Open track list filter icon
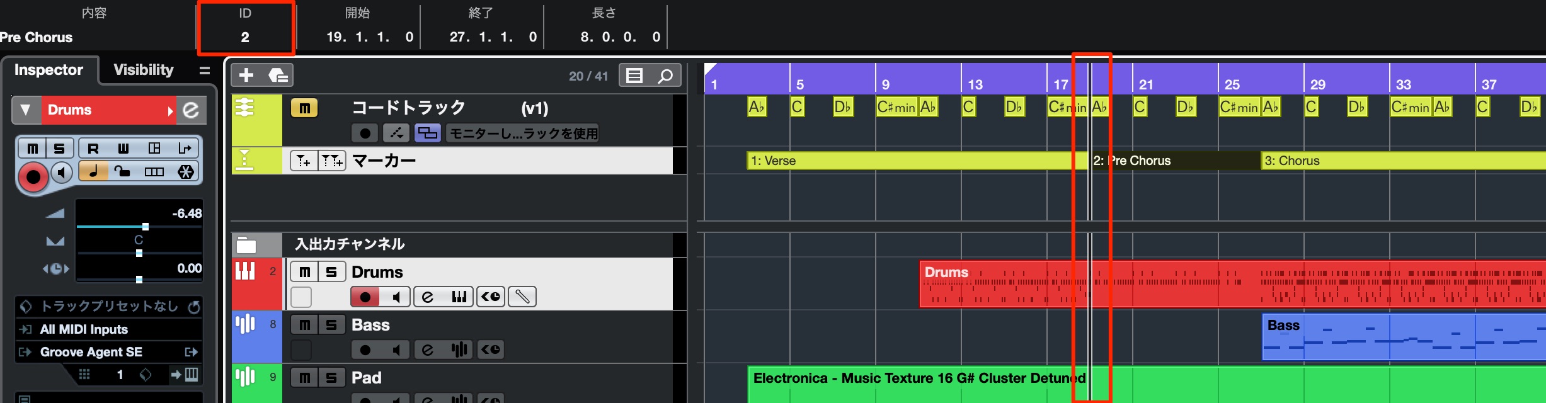This screenshot has height=403, width=1546. 634,76
